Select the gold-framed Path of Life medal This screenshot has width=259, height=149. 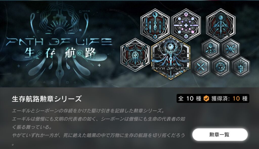[171, 57]
